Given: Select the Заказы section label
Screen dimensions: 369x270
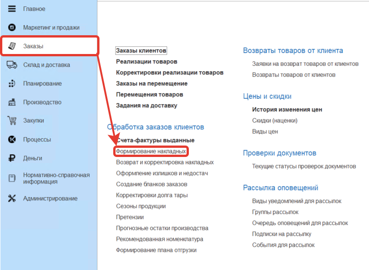Looking at the screenshot, I should tap(33, 46).
